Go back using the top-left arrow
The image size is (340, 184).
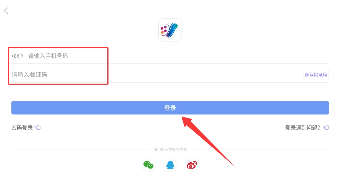[x=6, y=10]
